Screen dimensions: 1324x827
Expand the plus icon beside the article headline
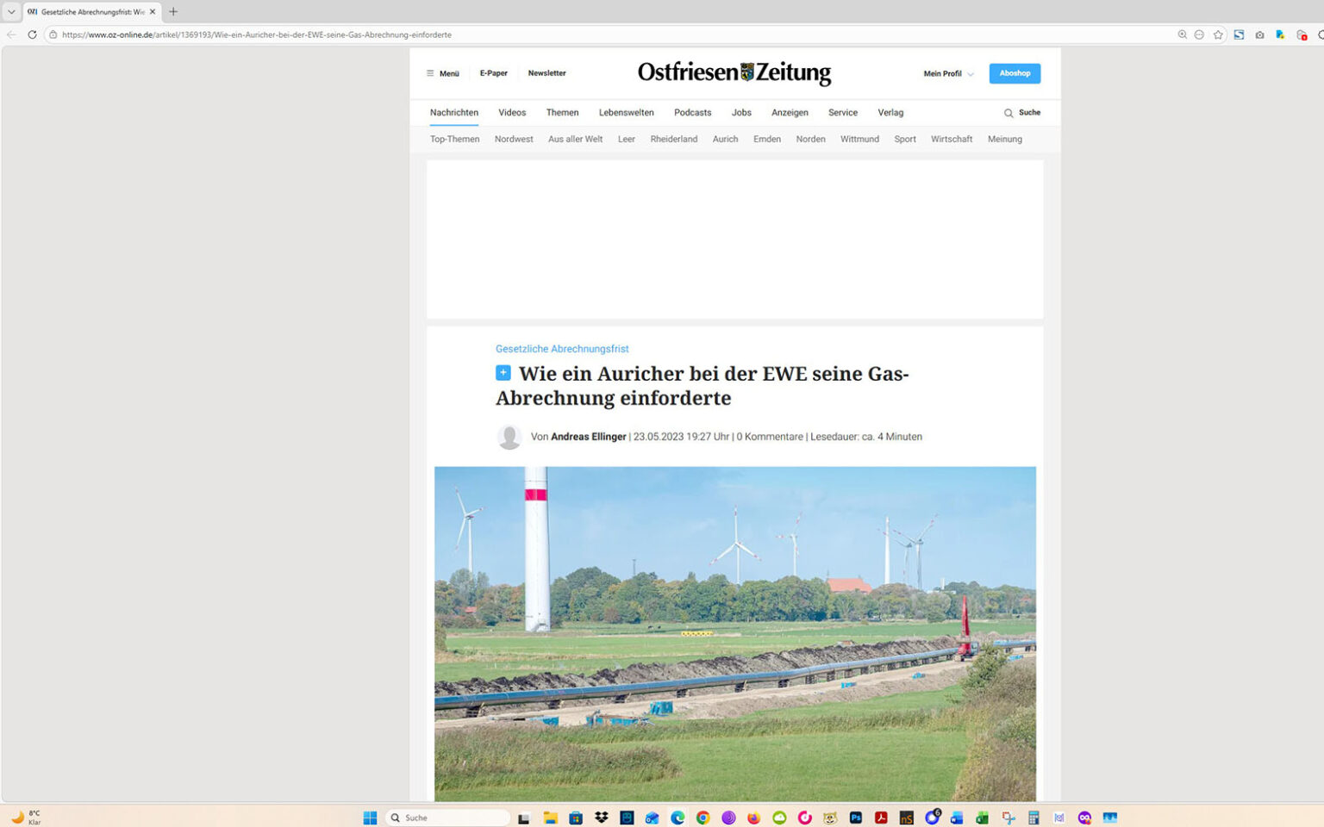point(503,372)
